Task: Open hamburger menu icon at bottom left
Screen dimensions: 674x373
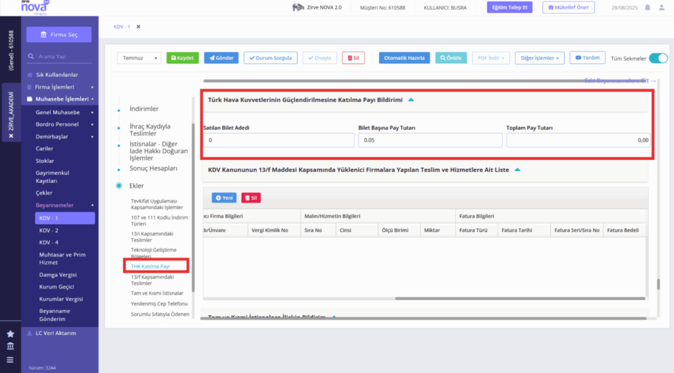Action: (11, 360)
